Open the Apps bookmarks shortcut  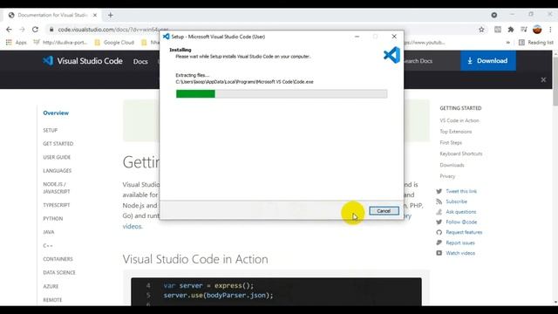(x=16, y=43)
